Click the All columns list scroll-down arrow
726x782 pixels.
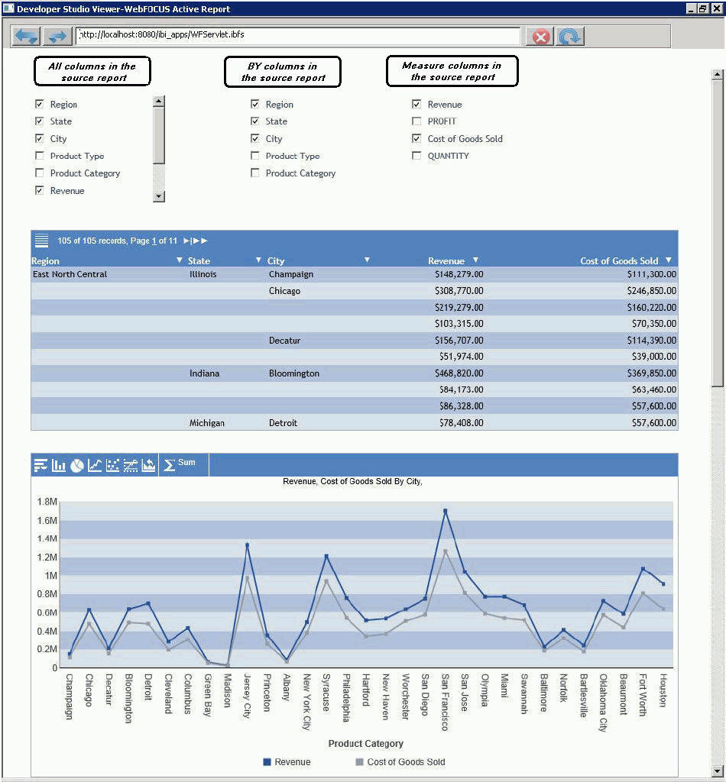click(159, 196)
